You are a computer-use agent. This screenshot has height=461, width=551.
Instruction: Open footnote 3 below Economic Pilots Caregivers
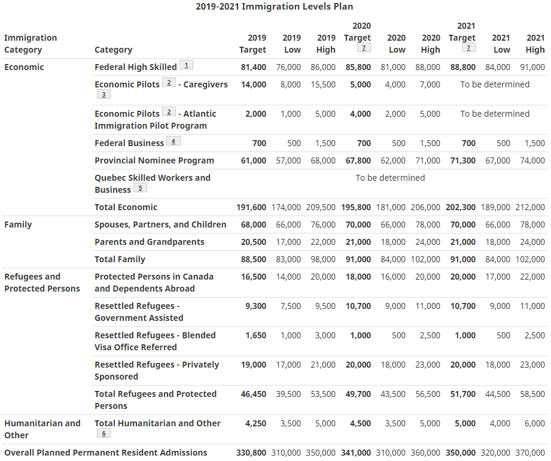(x=103, y=94)
